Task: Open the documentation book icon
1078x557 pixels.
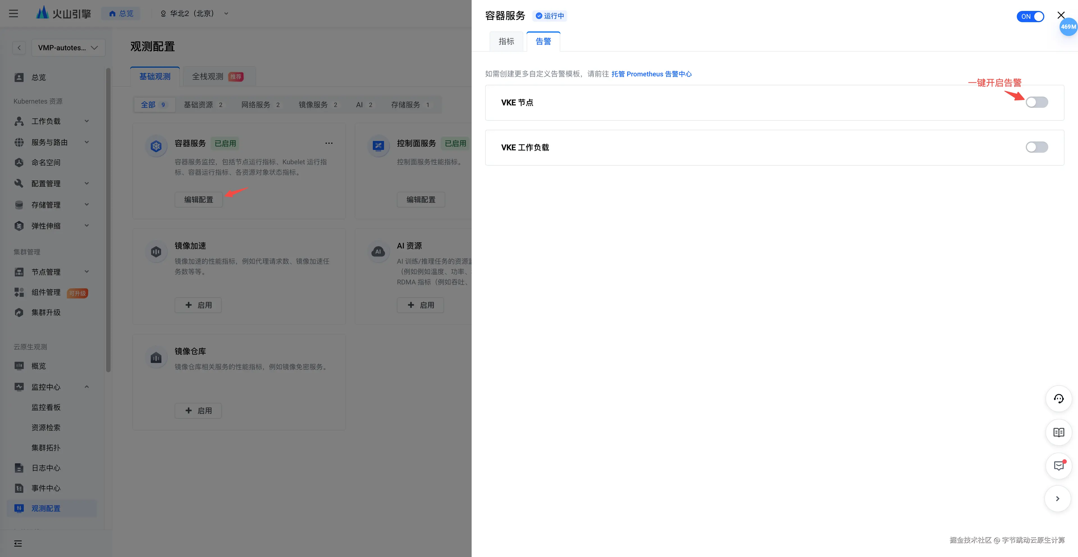Action: (x=1058, y=432)
